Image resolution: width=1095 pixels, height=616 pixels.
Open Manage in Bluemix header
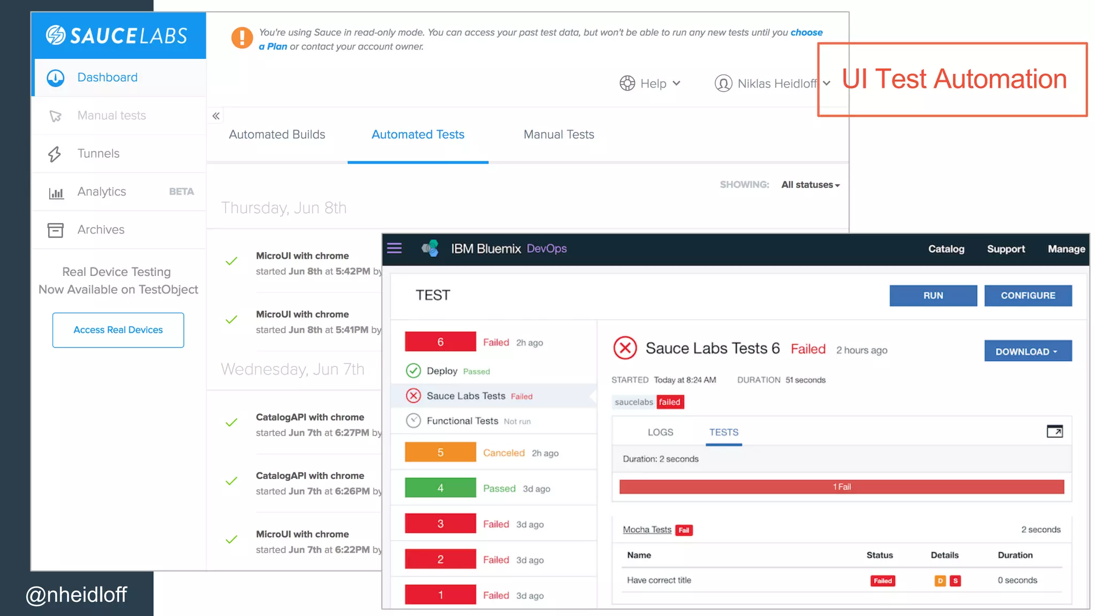(x=1066, y=249)
